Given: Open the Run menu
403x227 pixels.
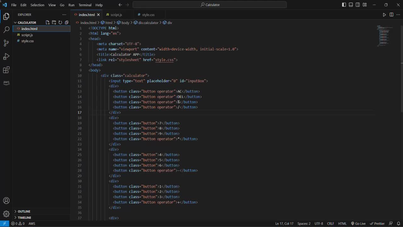Looking at the screenshot, I should (71, 5).
